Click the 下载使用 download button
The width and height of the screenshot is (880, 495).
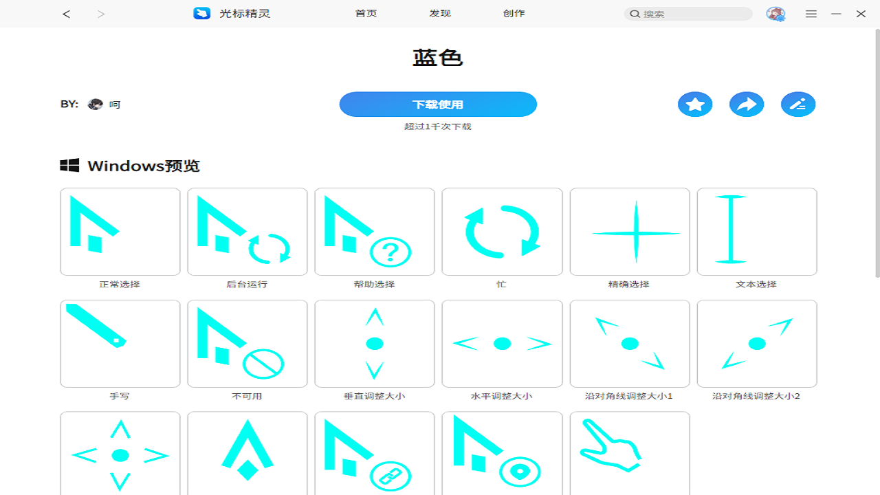tap(438, 104)
